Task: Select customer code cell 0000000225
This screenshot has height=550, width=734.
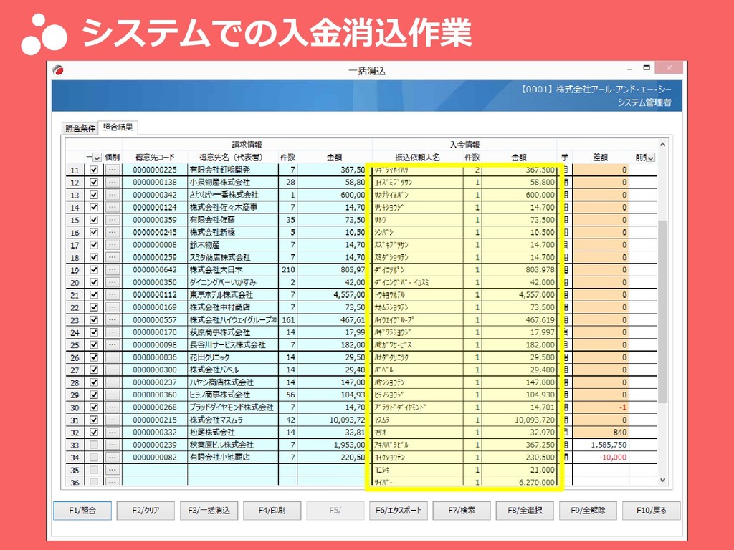Action: point(155,170)
